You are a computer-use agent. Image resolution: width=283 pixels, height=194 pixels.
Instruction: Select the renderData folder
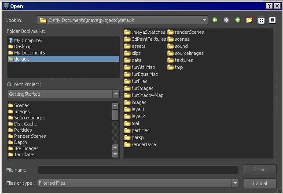point(140,144)
